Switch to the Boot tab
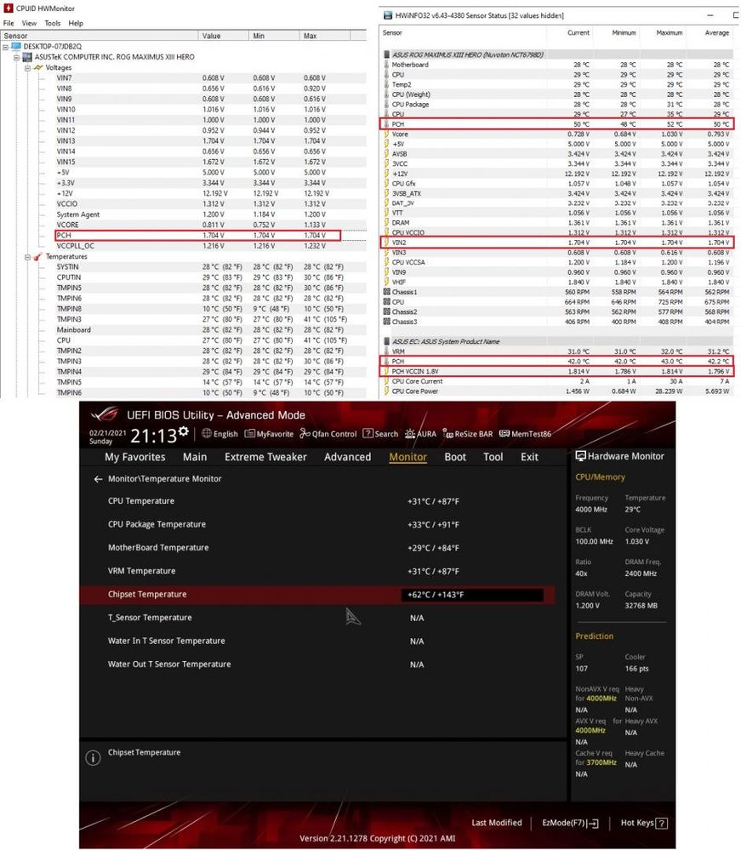The width and height of the screenshot is (741, 850). [x=455, y=457]
